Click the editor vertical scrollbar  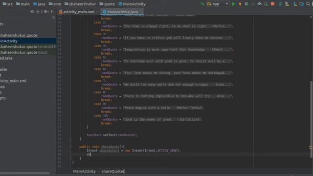(x=311, y=119)
